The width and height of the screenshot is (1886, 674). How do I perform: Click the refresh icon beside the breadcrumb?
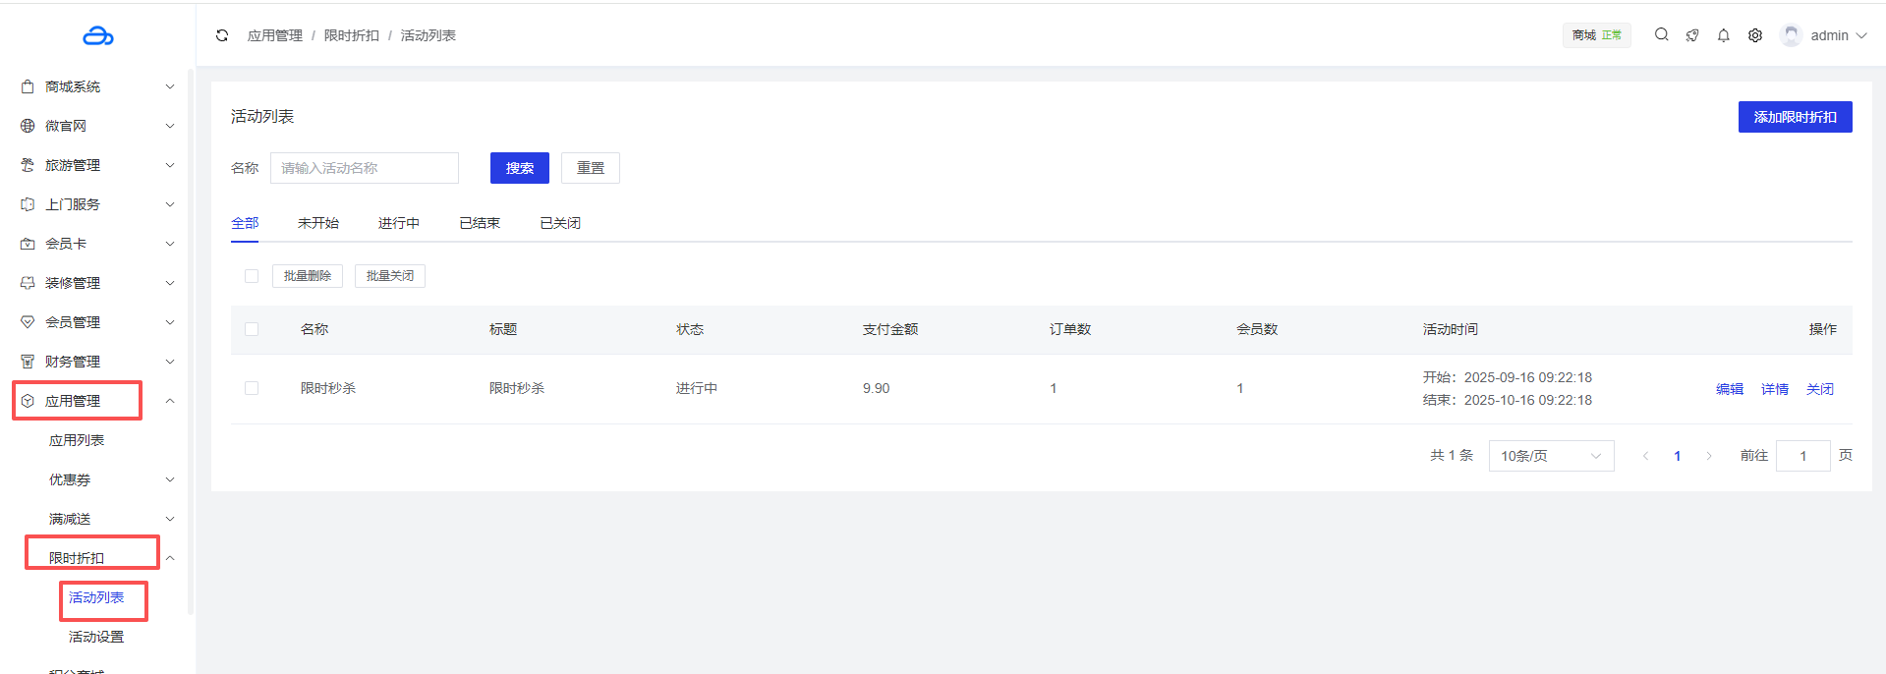222,35
